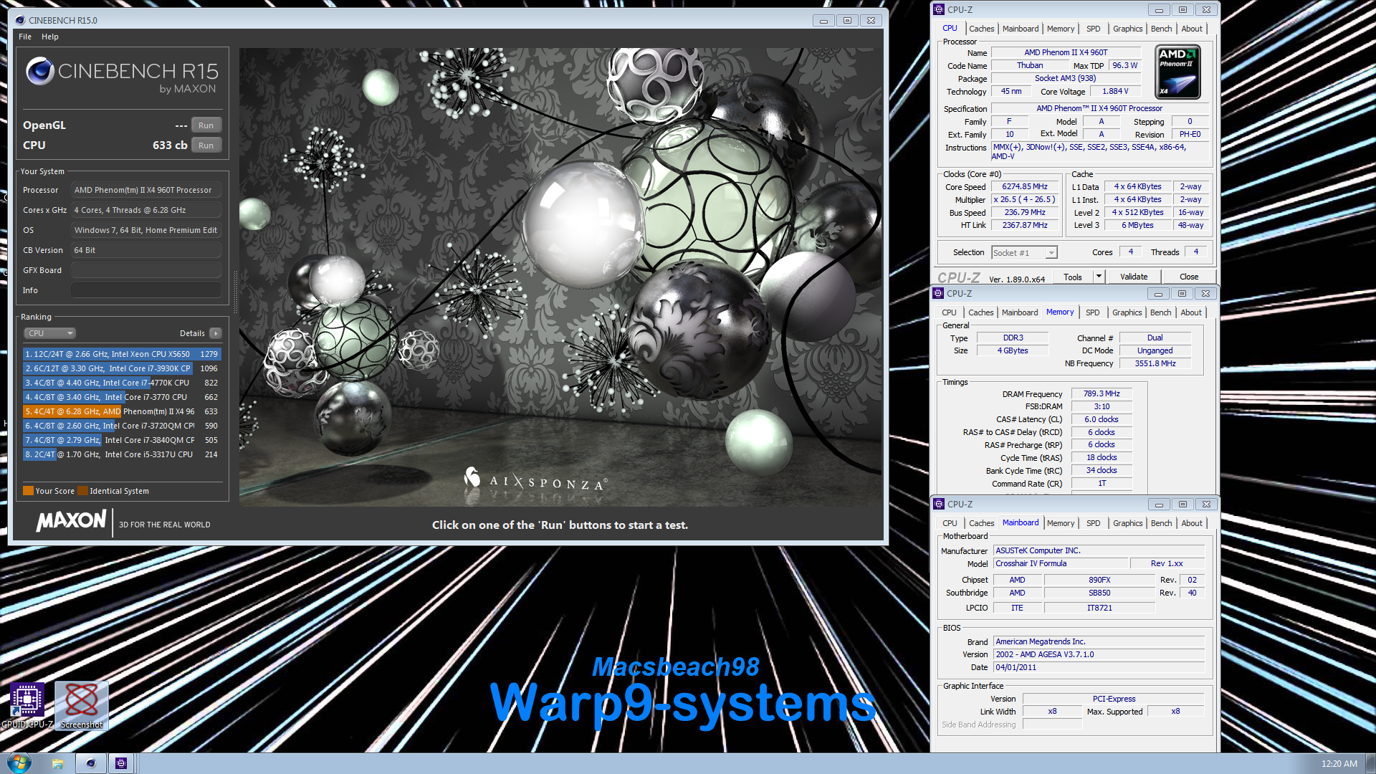Click the taskbar clock showing 12:20 AM
Viewport: 1376px width, 774px height.
point(1339,763)
